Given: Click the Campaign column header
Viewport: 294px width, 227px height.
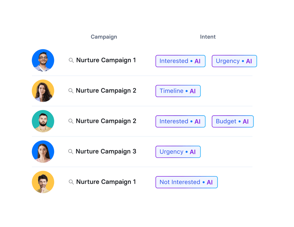Looking at the screenshot, I should pyautogui.click(x=104, y=37).
